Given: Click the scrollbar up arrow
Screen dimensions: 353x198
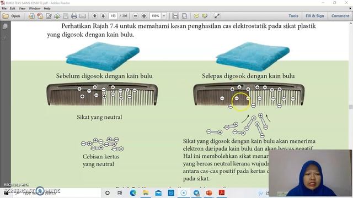Looking at the screenshot, I should [351, 23].
